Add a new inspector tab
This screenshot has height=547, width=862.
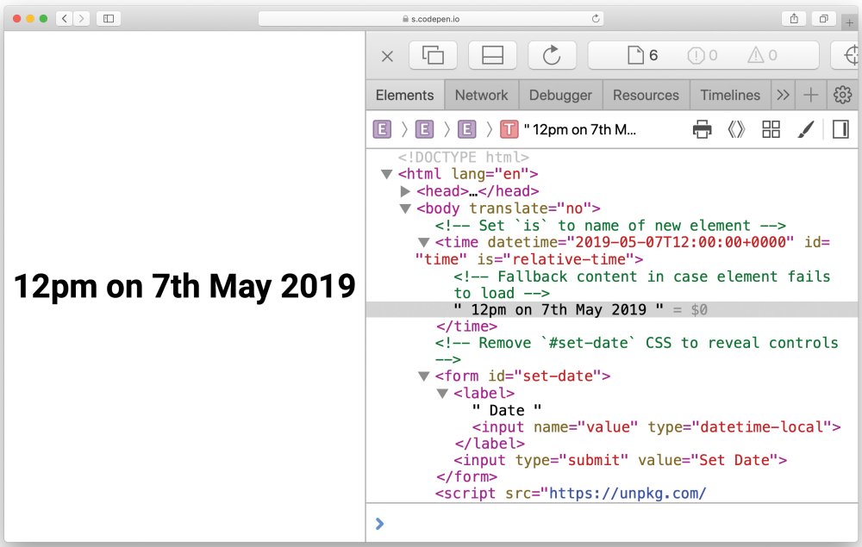(810, 95)
